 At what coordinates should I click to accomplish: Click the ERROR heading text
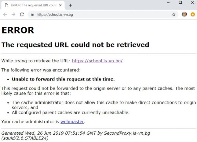tap(18, 30)
